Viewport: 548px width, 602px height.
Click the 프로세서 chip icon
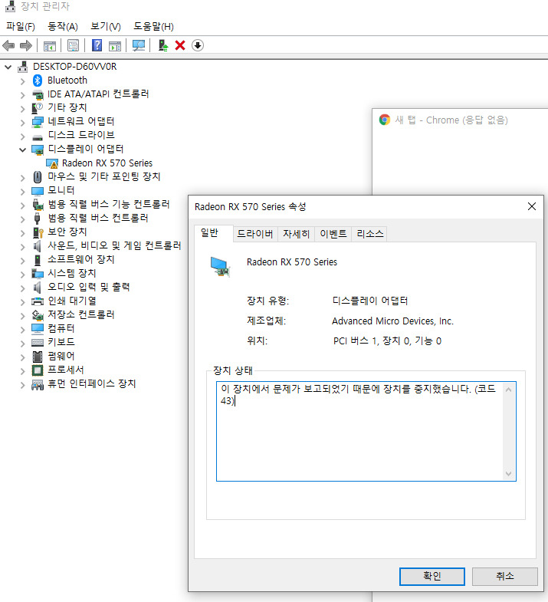click(38, 370)
